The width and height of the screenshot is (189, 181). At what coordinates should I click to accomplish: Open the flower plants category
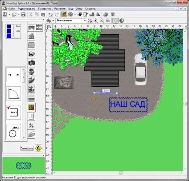point(31,72)
